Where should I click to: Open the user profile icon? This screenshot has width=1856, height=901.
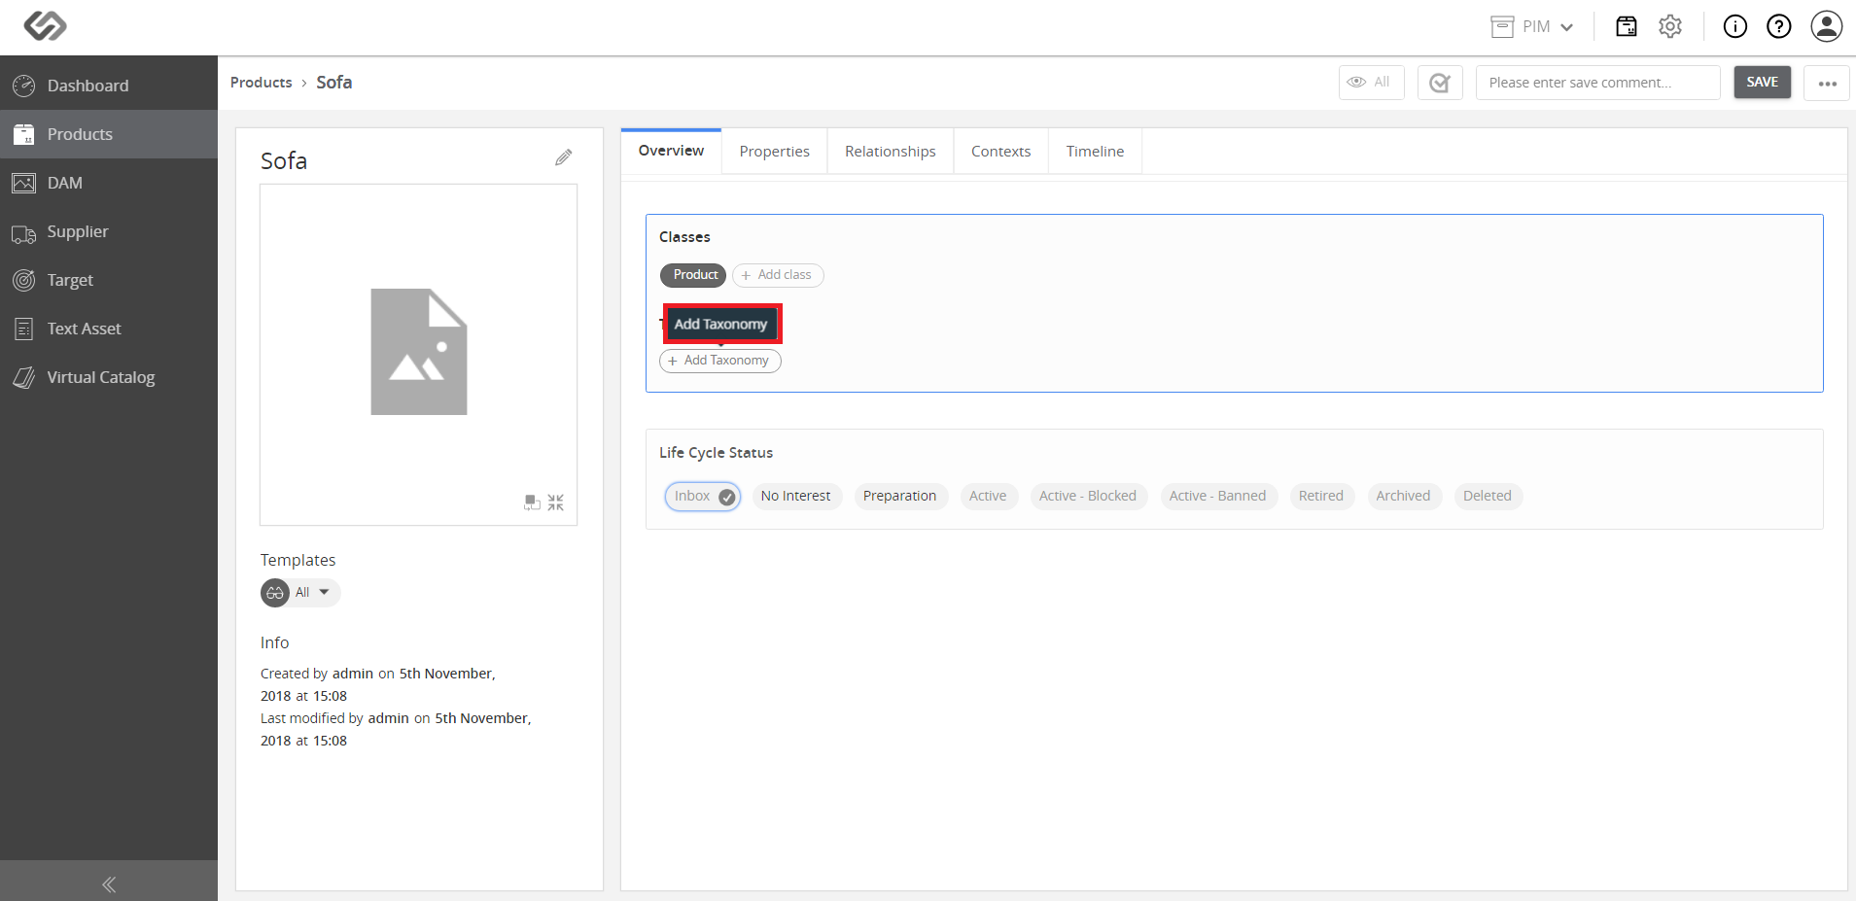[x=1827, y=26]
